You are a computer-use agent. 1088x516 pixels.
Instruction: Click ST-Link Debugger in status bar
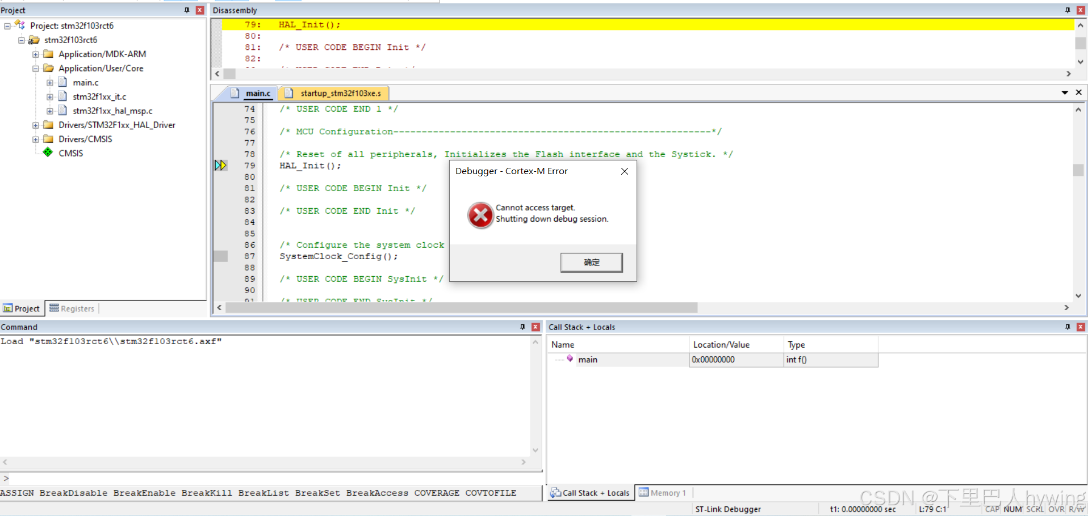click(728, 509)
